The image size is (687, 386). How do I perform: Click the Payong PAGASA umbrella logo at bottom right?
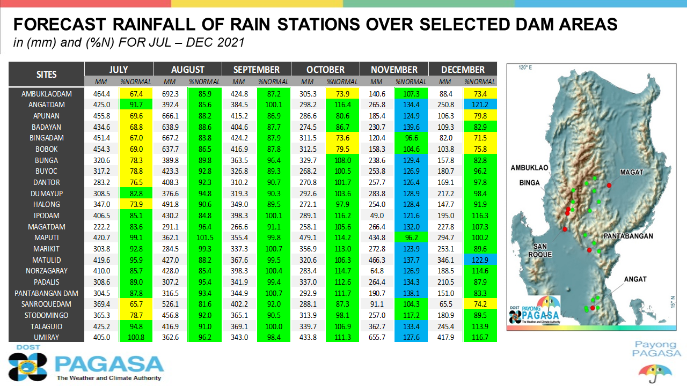point(656,361)
